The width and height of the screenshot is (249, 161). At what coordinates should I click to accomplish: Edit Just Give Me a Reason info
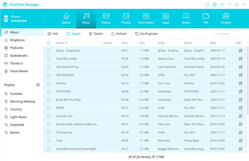pyautogui.click(x=240, y=124)
